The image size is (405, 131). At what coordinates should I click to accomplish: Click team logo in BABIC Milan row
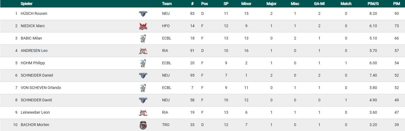pyautogui.click(x=143, y=38)
